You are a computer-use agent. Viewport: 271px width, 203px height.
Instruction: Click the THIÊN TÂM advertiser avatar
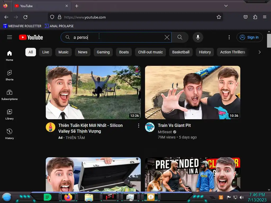pos(51,127)
